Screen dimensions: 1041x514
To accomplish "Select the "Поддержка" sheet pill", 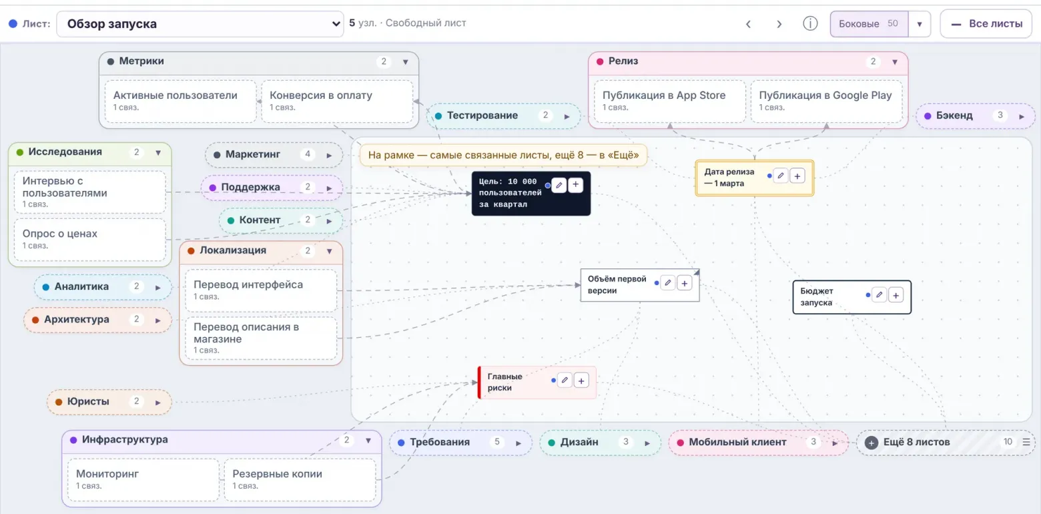I will (x=272, y=188).
